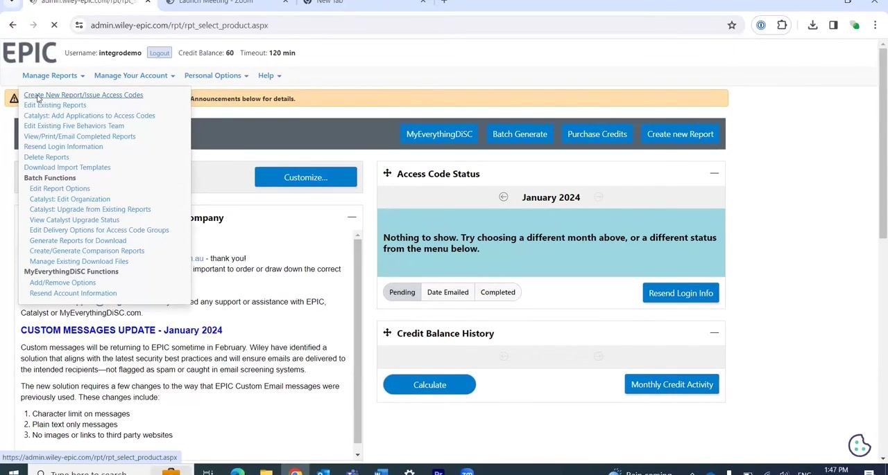Choose Generate Reports for Download
Screen dimensions: 888x475
click(x=78, y=240)
